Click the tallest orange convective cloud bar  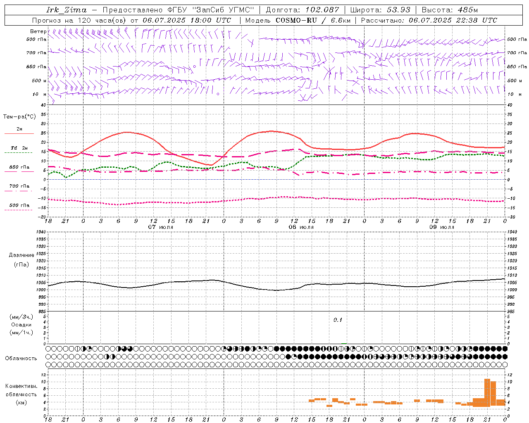pyautogui.click(x=487, y=392)
